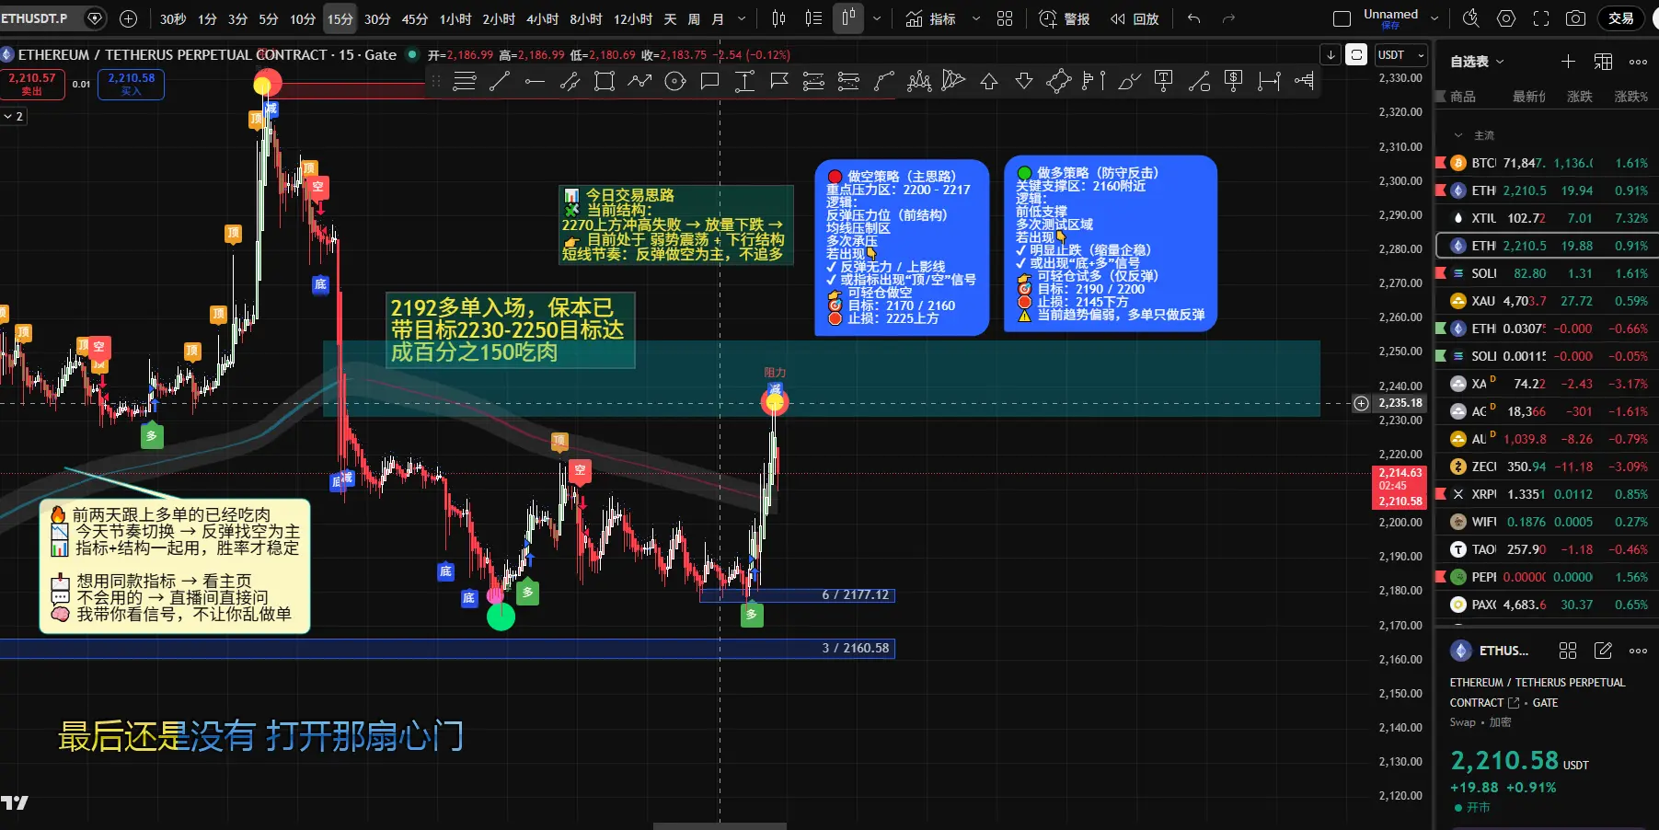Toggle auto-scale chart button
This screenshot has width=1659, height=830.
point(1356,55)
